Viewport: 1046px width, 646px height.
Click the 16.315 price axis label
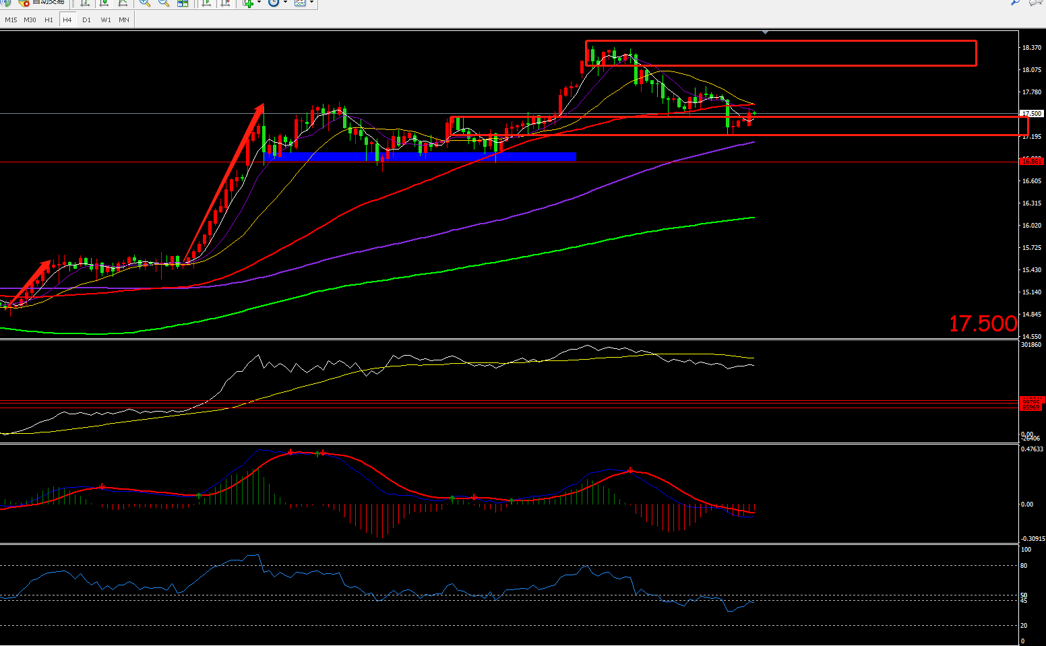tap(1031, 203)
